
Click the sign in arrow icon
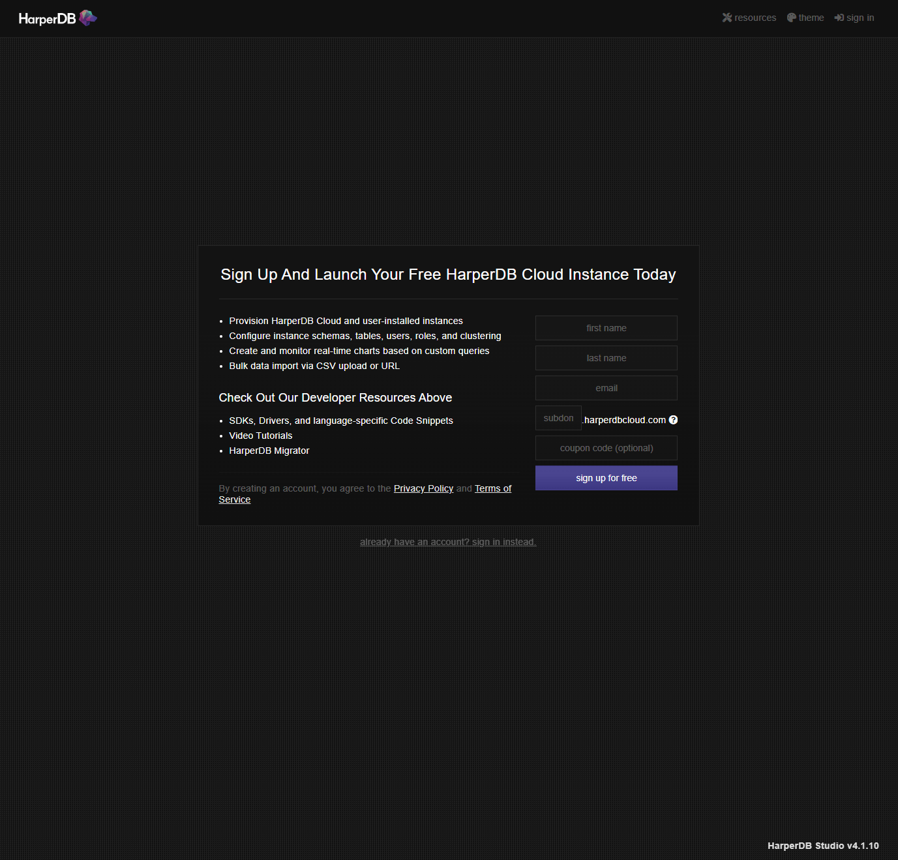[x=839, y=18]
